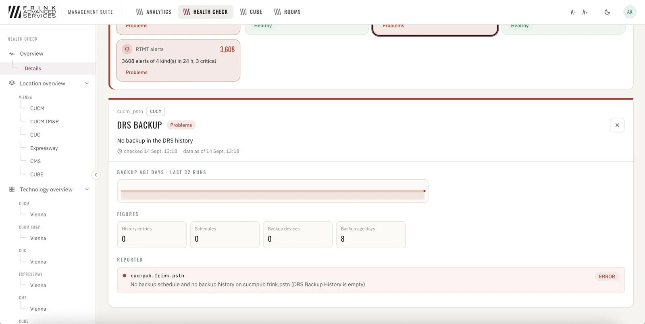Open Expressway under Vienna location

point(44,148)
